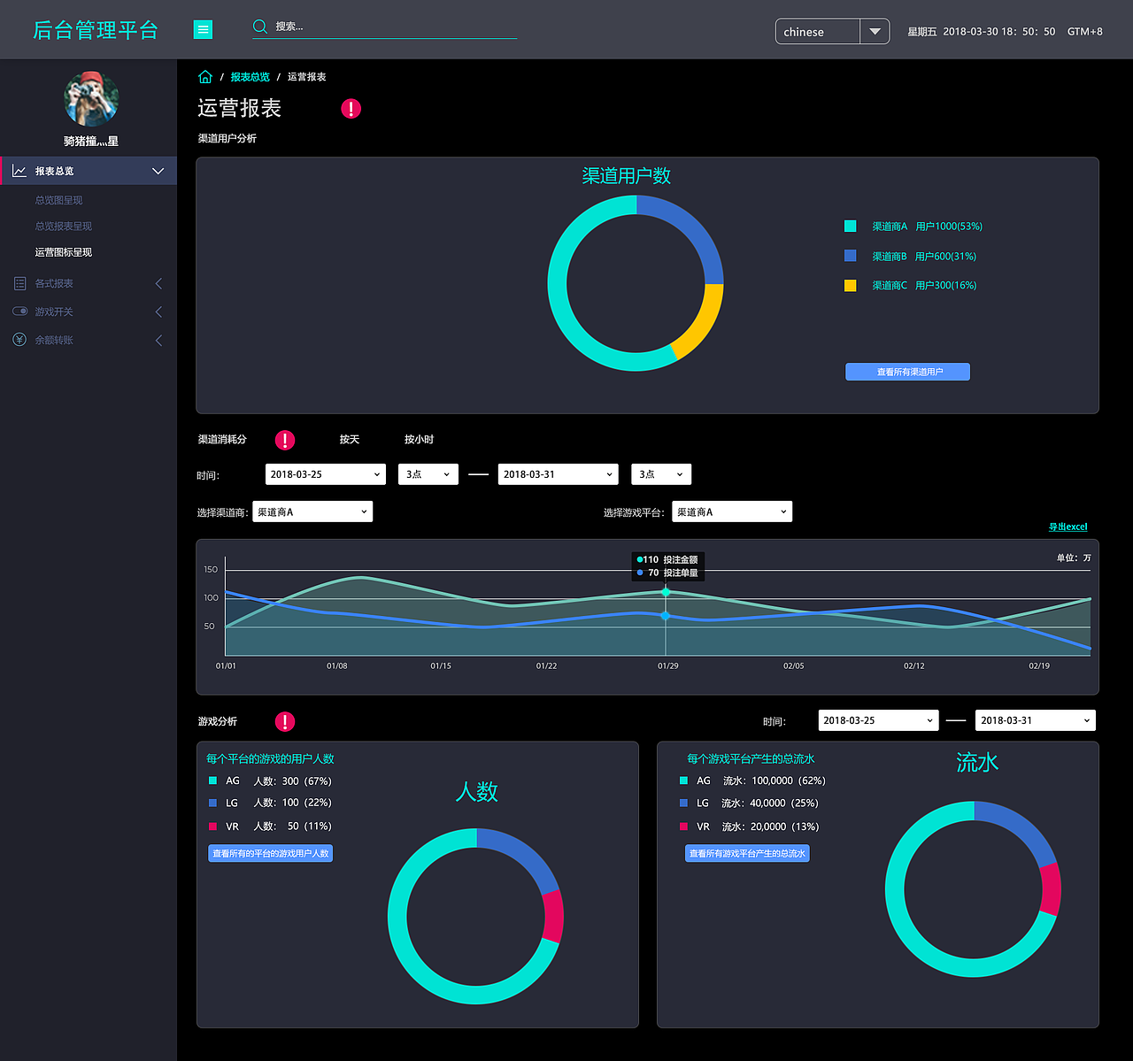Expand the 各式报表 chevron
This screenshot has height=1061, width=1133.
pyautogui.click(x=158, y=283)
